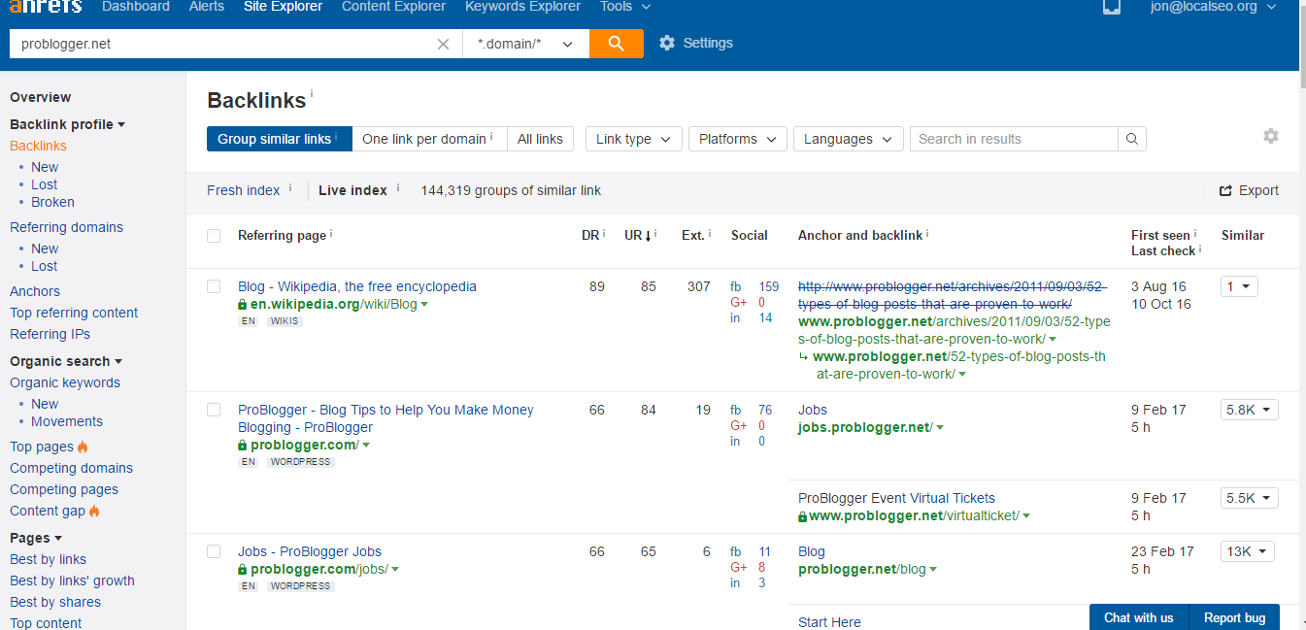Screen dimensions: 1306x630
Task: Click the info icon beside Last check
Action: coord(1201,249)
